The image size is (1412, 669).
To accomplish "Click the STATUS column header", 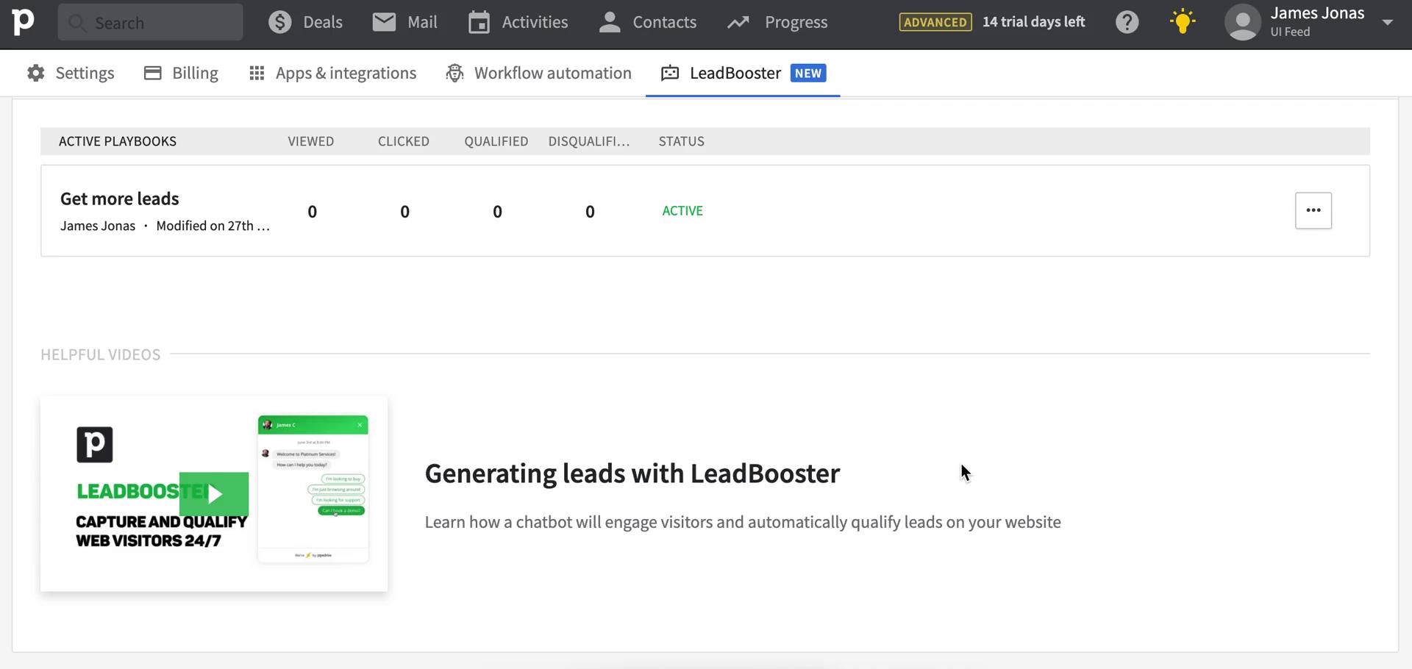I will tap(682, 141).
